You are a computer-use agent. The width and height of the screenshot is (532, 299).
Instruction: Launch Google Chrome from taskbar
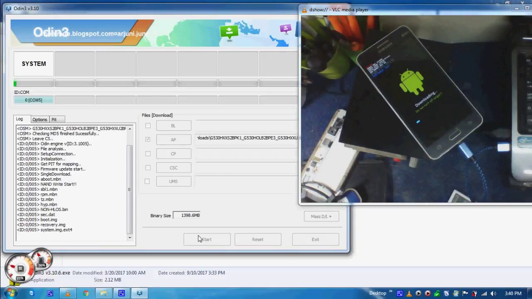pyautogui.click(x=86, y=293)
